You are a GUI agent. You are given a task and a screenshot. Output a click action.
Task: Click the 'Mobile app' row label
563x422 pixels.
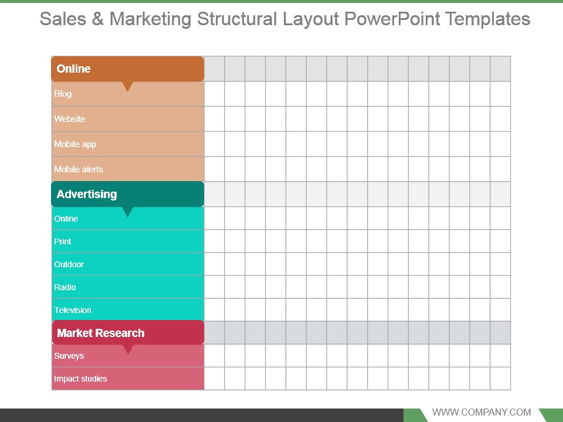pos(75,144)
